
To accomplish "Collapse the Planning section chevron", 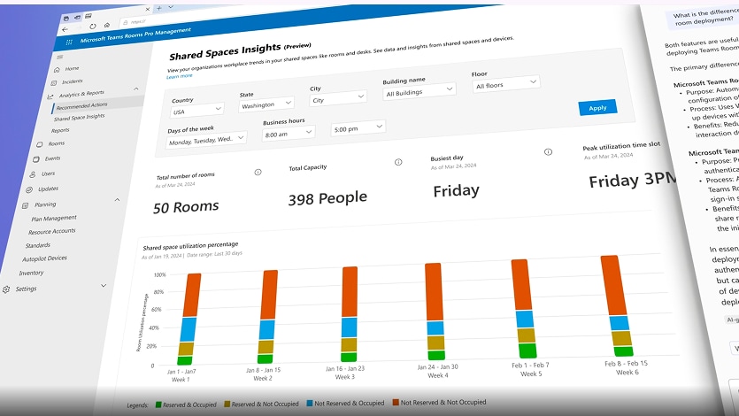I will pos(117,200).
